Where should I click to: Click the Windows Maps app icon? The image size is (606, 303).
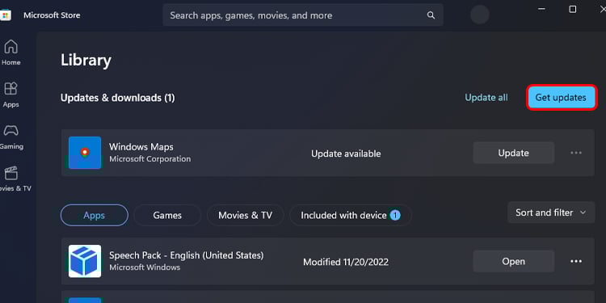[x=85, y=153]
